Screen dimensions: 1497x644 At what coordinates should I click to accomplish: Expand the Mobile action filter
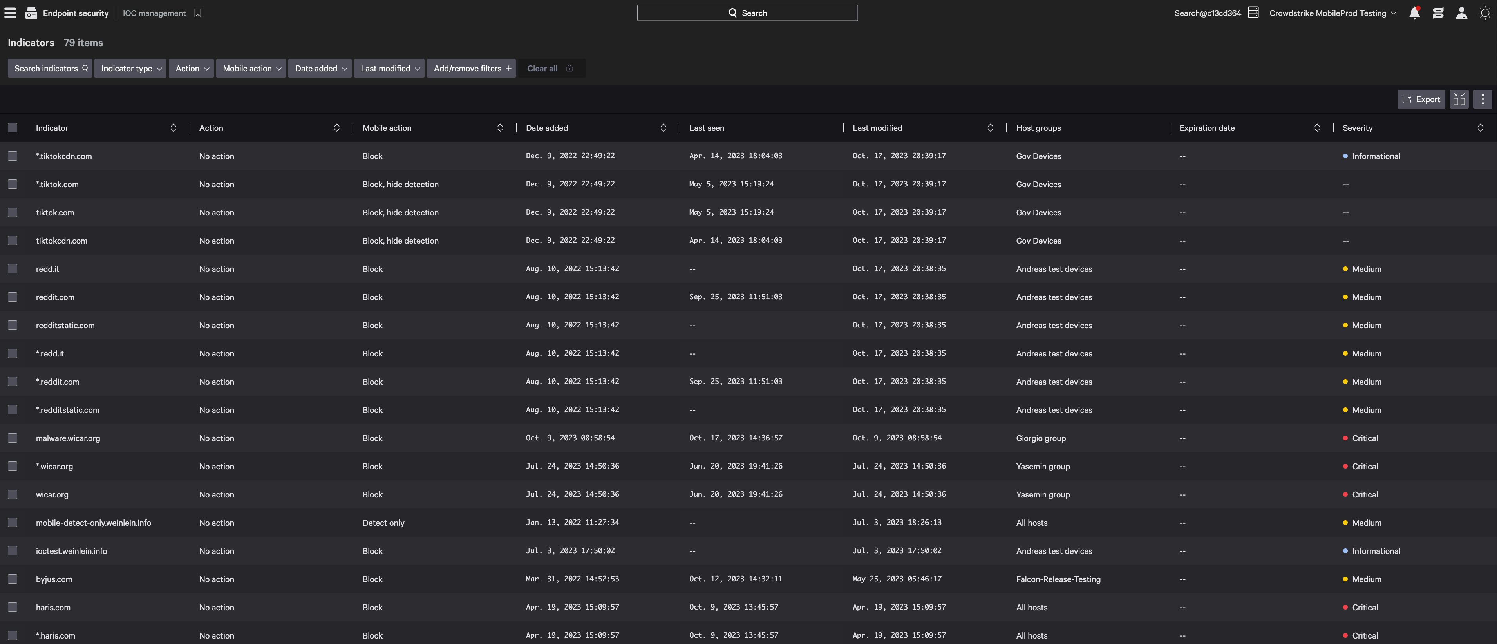[x=251, y=68]
